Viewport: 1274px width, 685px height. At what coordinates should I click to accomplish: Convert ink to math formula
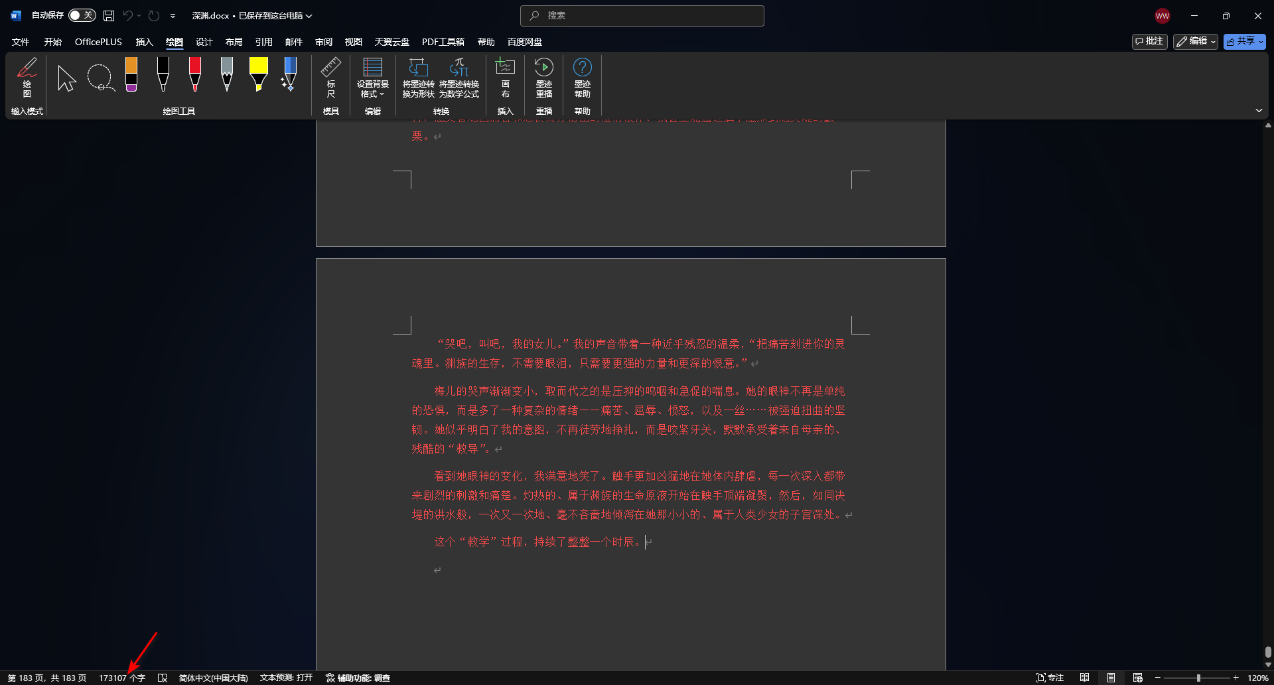coord(459,78)
